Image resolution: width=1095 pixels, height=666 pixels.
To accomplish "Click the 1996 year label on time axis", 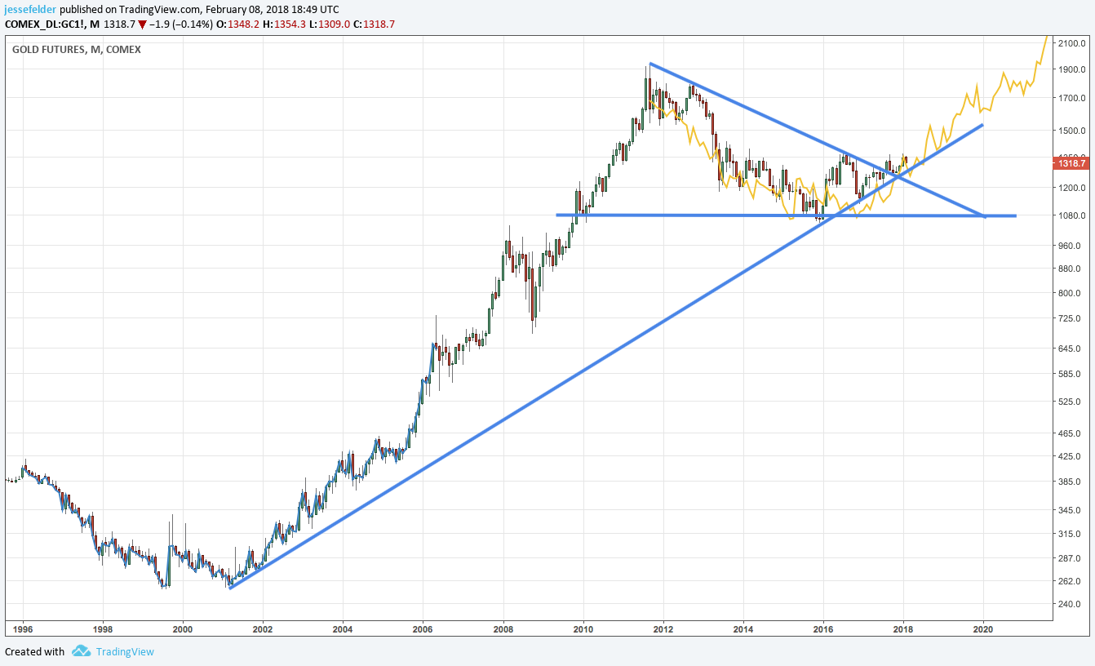I will click(23, 629).
